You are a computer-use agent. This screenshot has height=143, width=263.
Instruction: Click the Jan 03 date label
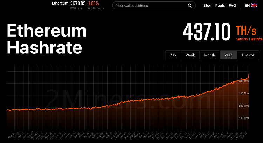(x=197, y=135)
